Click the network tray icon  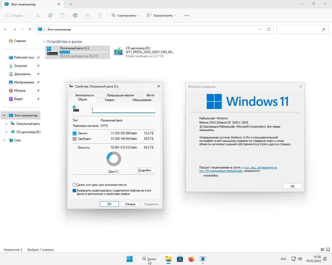293,259
